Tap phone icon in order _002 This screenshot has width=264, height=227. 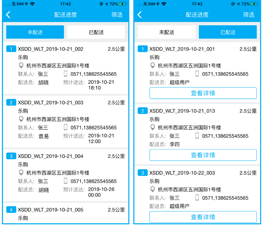pos(66,74)
